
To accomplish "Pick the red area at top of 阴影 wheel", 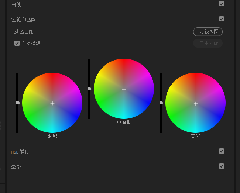I will pyautogui.click(x=52, y=78).
